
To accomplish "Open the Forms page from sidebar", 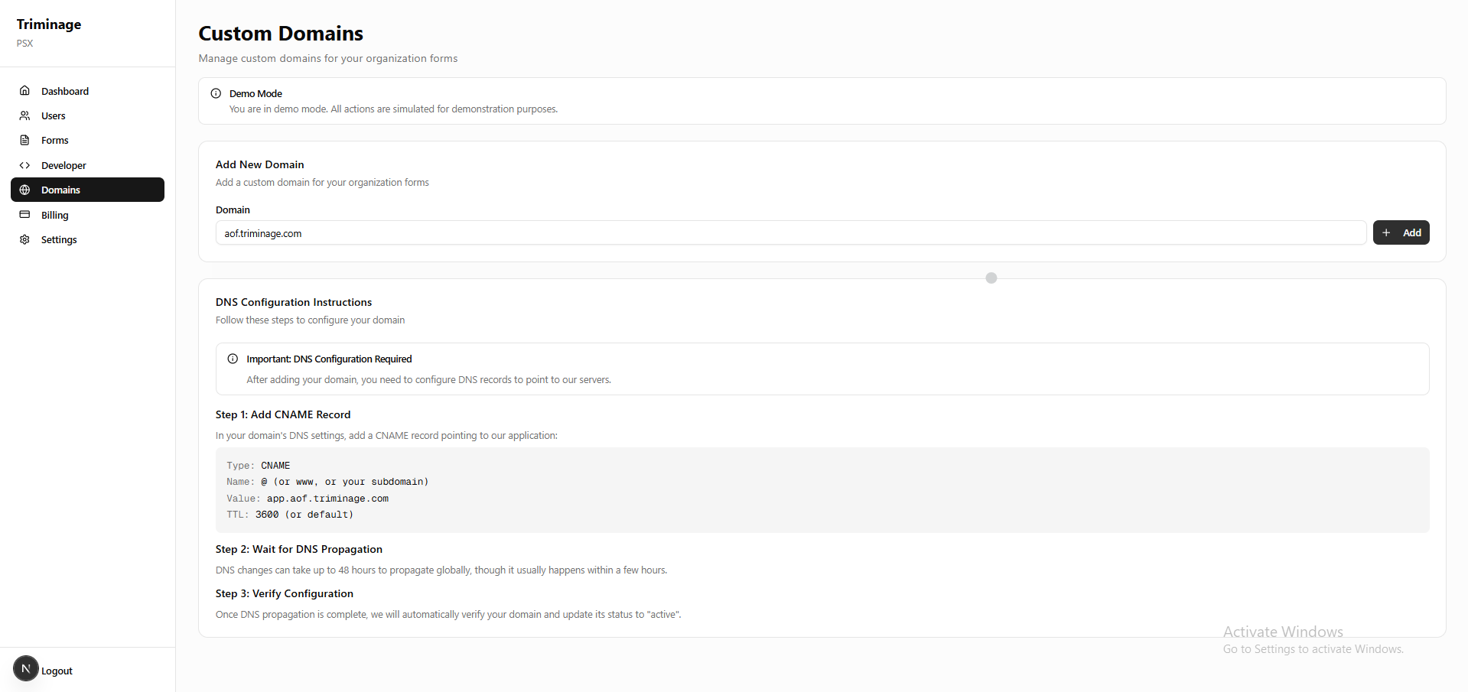I will coord(54,140).
